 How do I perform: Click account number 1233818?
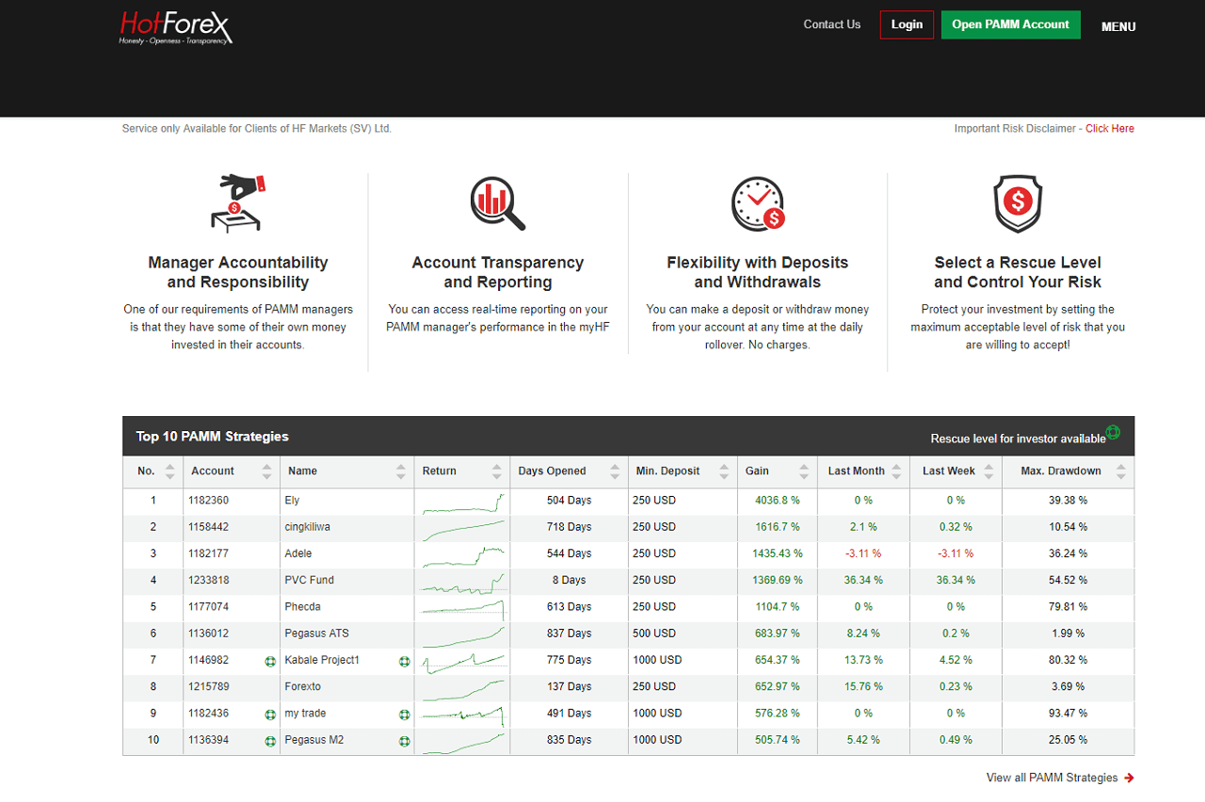[208, 581]
